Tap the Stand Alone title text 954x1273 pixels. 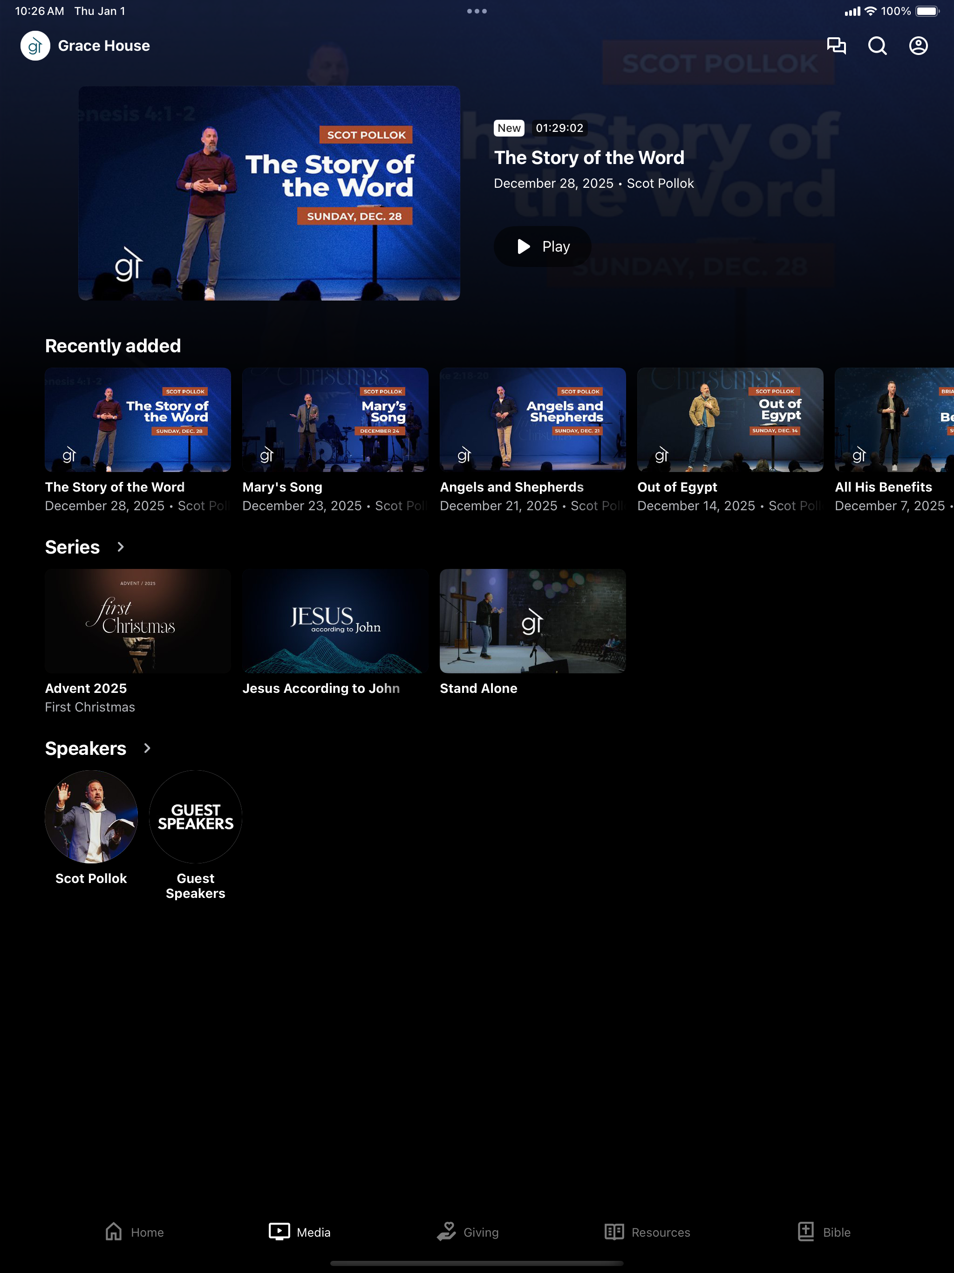479,688
